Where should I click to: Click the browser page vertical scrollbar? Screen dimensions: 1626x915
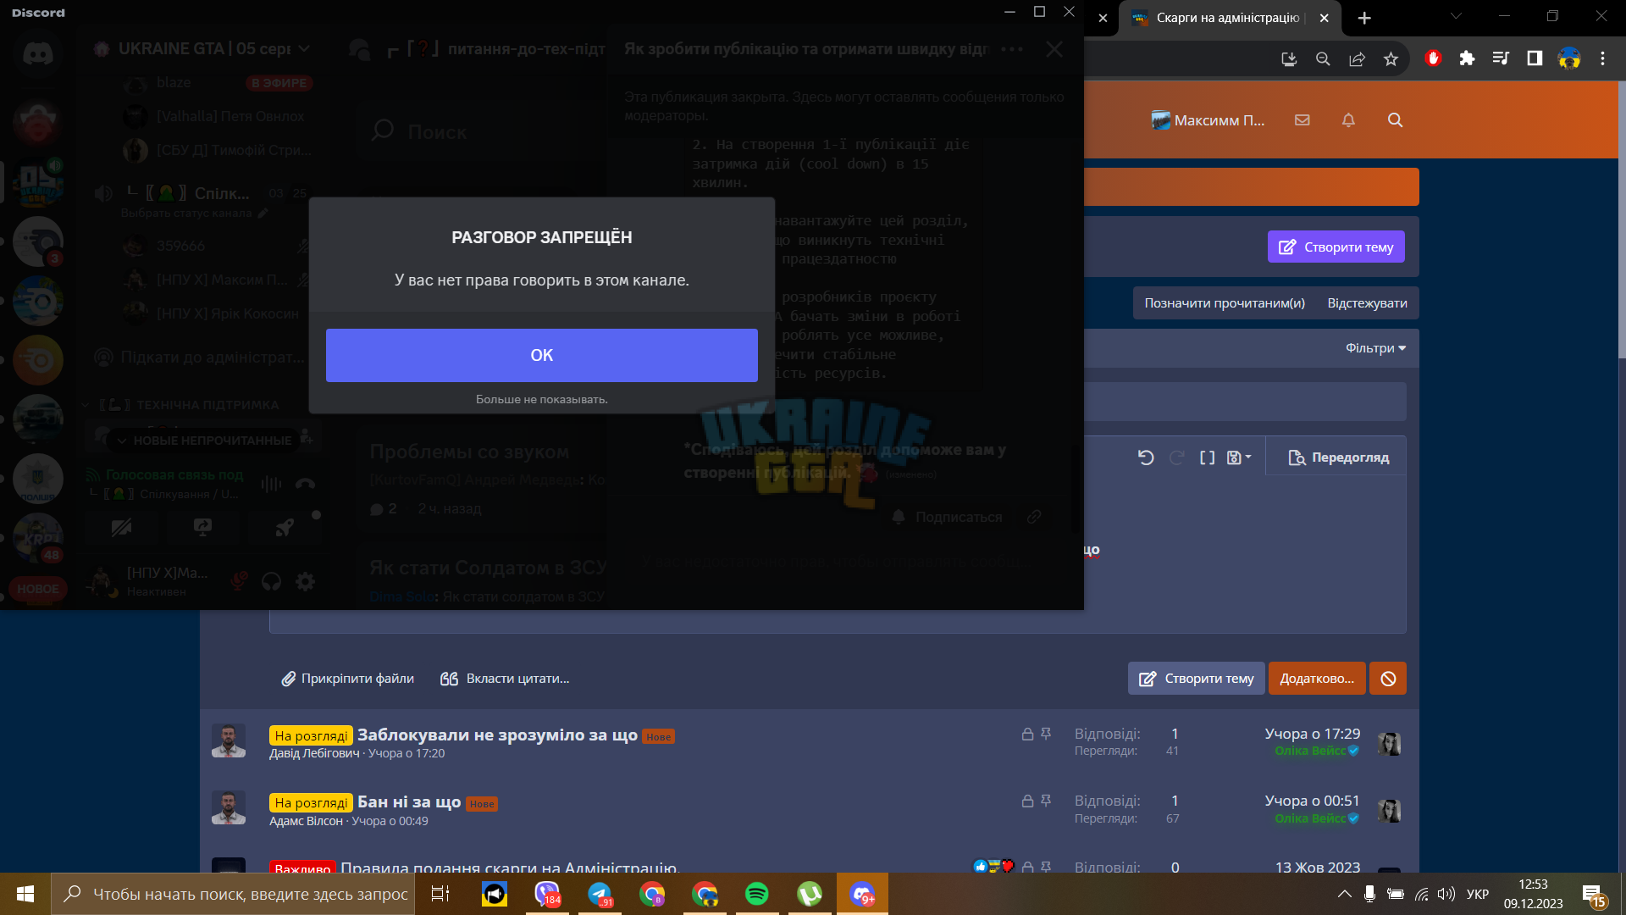1622,220
